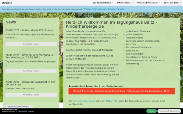This screenshot has width=183, height=114.
Task: Click teaser Endlich dürfen Kindergruppen aus Berlin
Action: pos(30,36)
